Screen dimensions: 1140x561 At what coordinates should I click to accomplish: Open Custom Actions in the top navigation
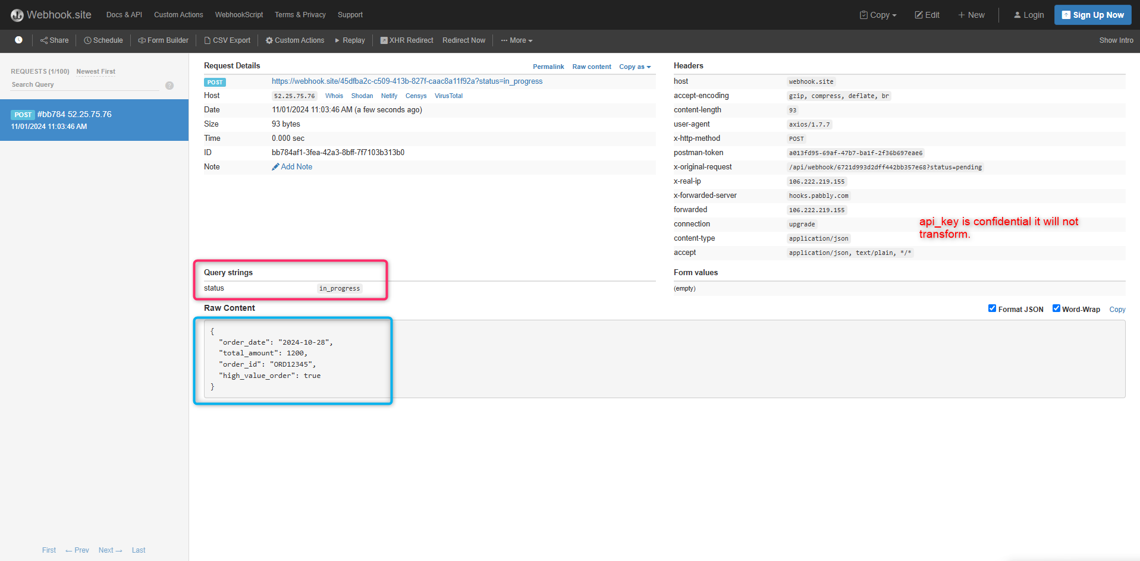pos(178,15)
